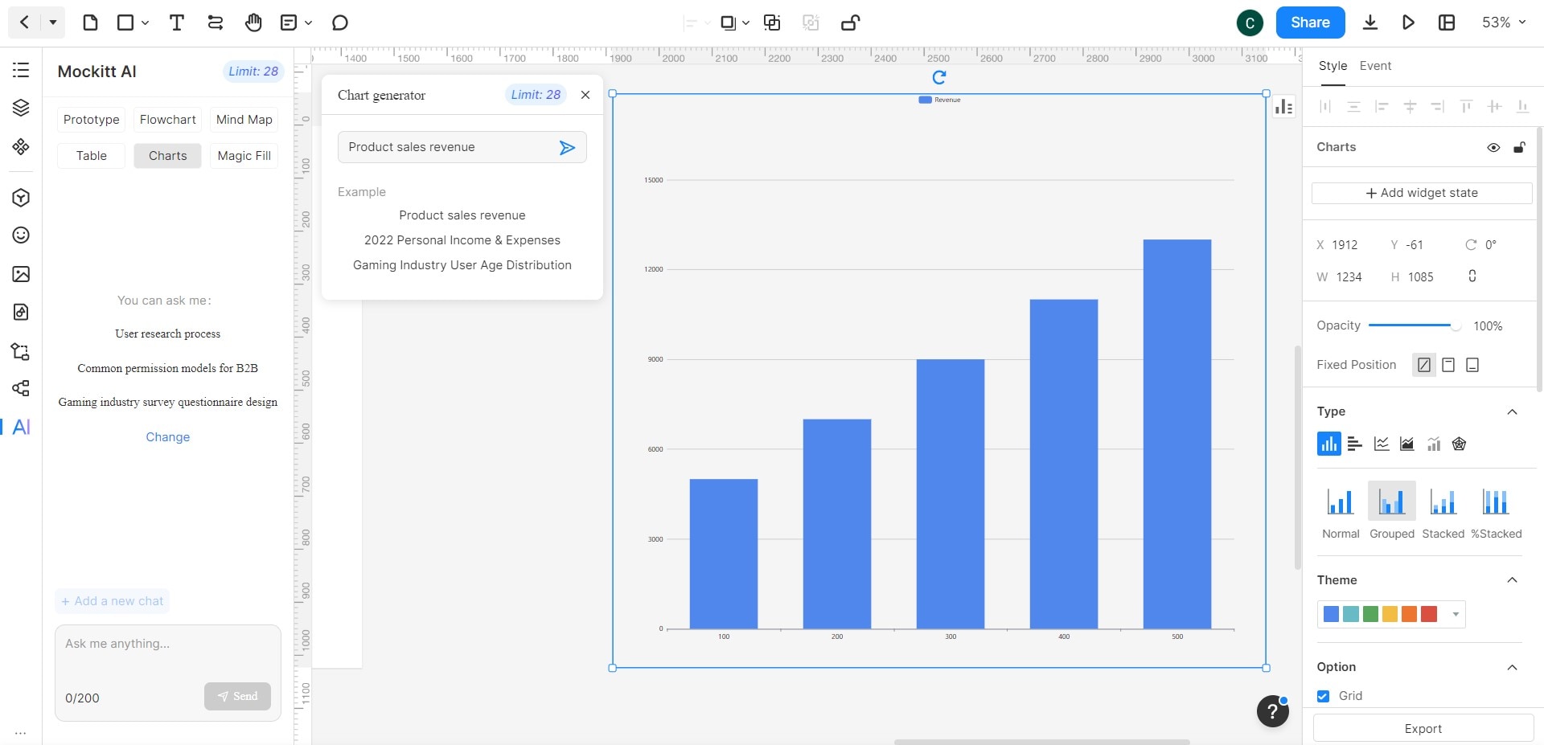Screen dimensions: 1544x745
Task: Select the horizontal bar chart type icon
Action: 1355,444
